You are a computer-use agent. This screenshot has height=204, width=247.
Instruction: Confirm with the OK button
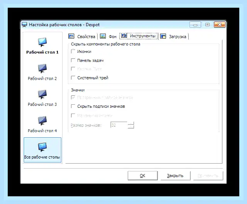142,176
